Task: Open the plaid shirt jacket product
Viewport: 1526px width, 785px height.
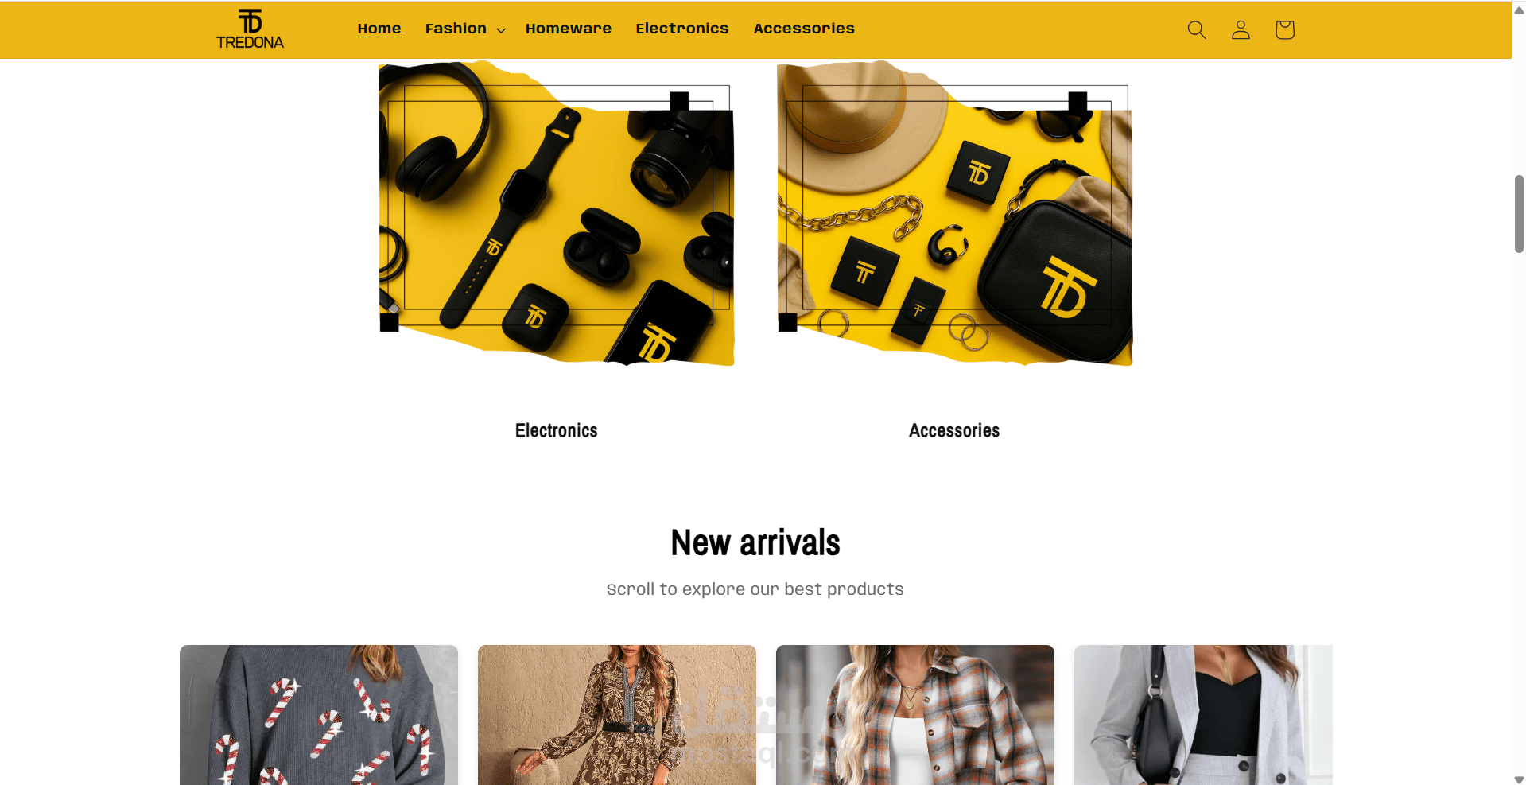Action: click(x=915, y=715)
